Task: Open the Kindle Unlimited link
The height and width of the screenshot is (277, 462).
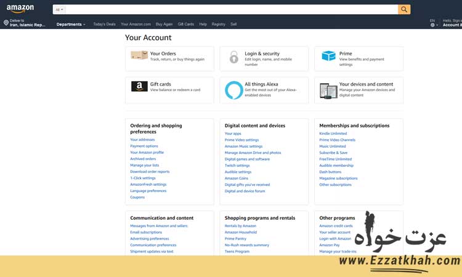Action: click(x=333, y=134)
